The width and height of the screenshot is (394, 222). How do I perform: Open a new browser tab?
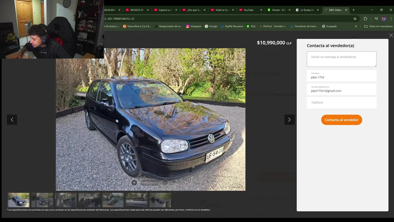coord(353,10)
